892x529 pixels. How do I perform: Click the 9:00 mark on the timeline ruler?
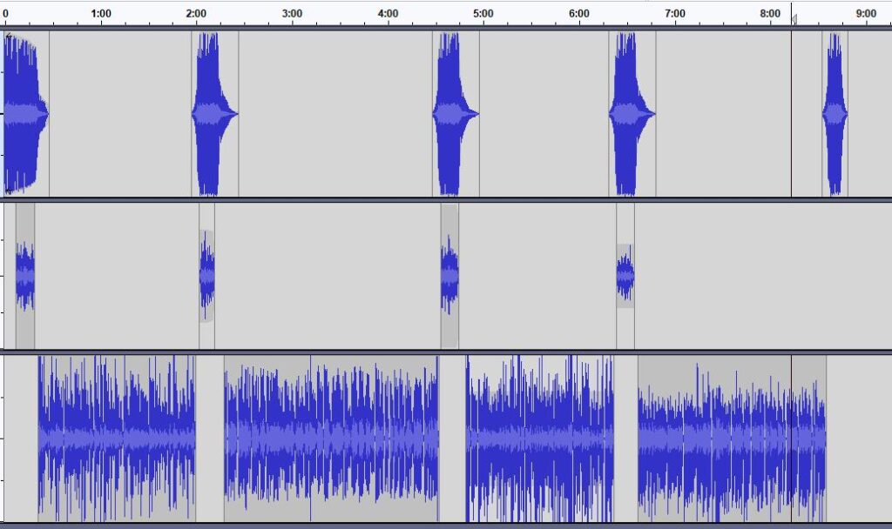click(x=866, y=13)
